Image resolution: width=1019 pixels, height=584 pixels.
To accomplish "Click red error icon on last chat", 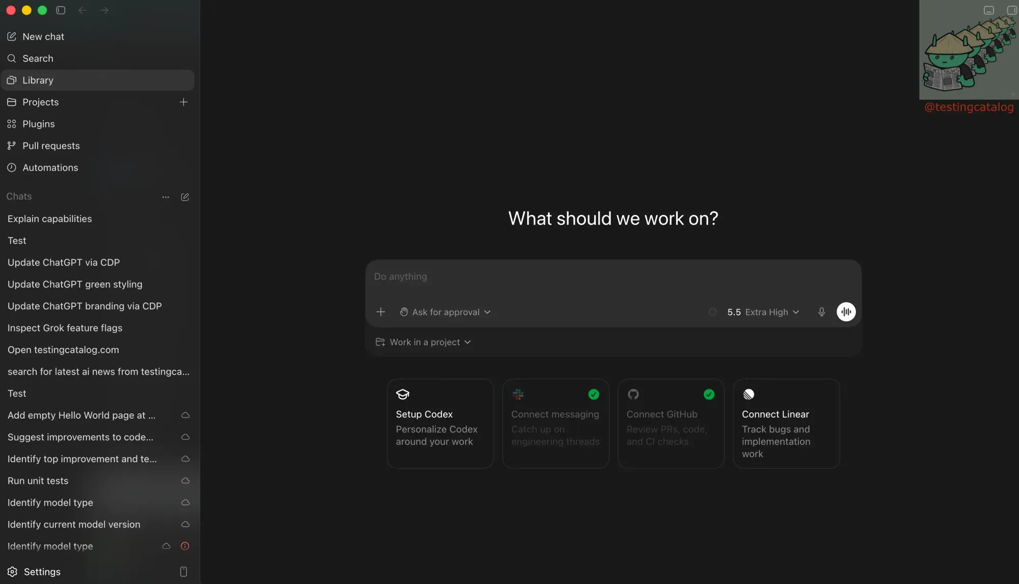I will click(x=185, y=546).
